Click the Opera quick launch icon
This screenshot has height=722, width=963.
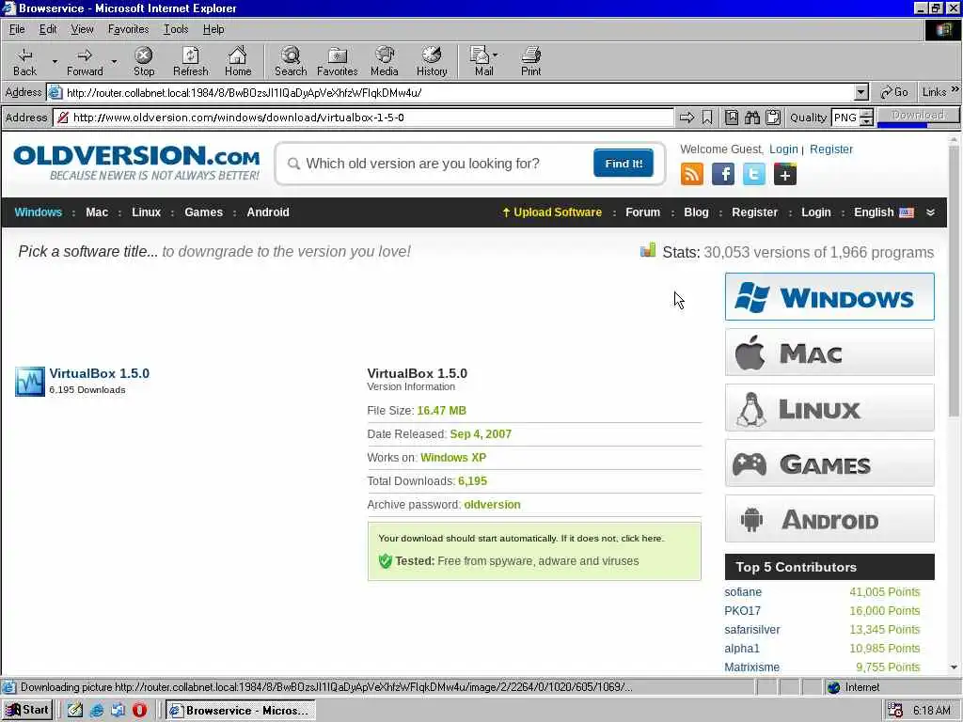(139, 711)
